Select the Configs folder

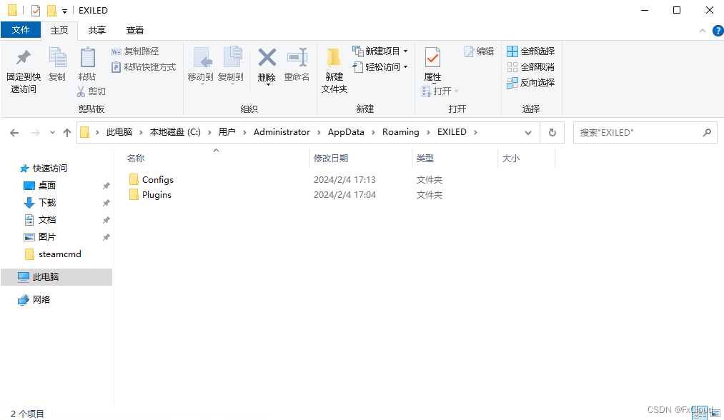[152, 179]
